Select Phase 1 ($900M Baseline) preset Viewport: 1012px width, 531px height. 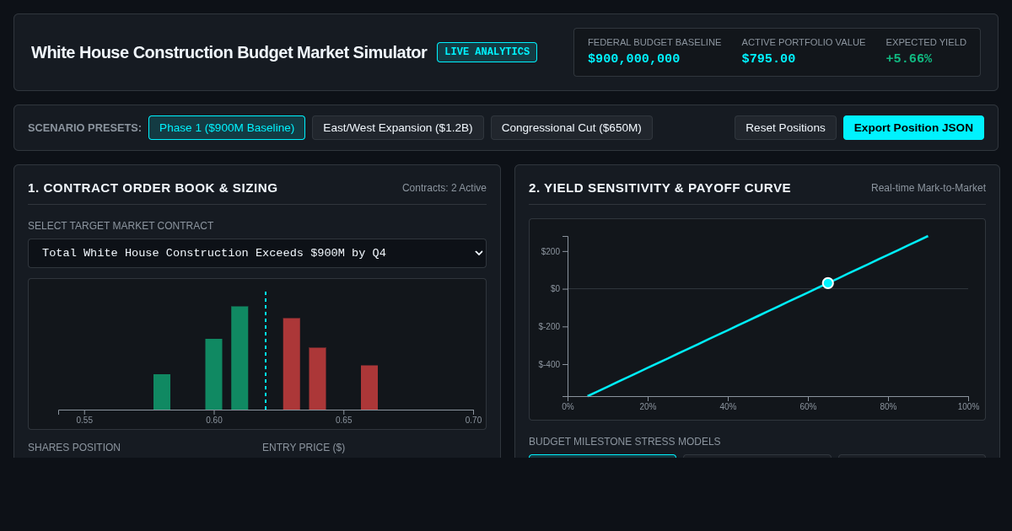(x=227, y=127)
